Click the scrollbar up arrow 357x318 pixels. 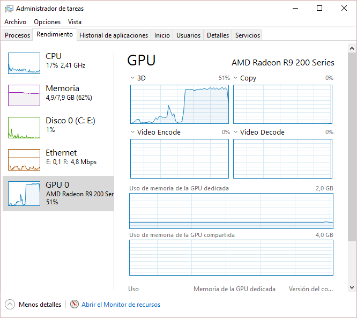[352, 48]
